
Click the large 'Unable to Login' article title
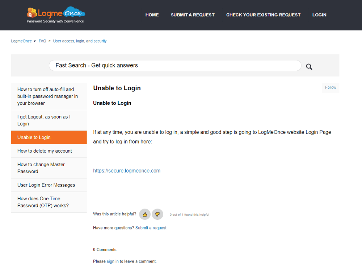tap(117, 88)
